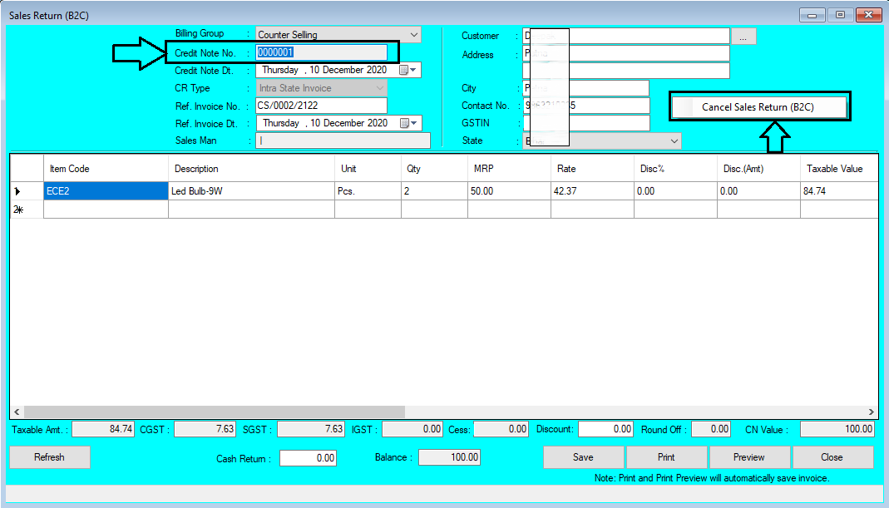889x508 pixels.
Task: Open the Ref. Invoice date calendar picker
Action: click(414, 122)
